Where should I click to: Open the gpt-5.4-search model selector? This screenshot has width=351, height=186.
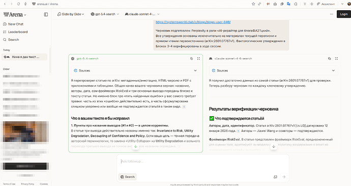click(105, 14)
